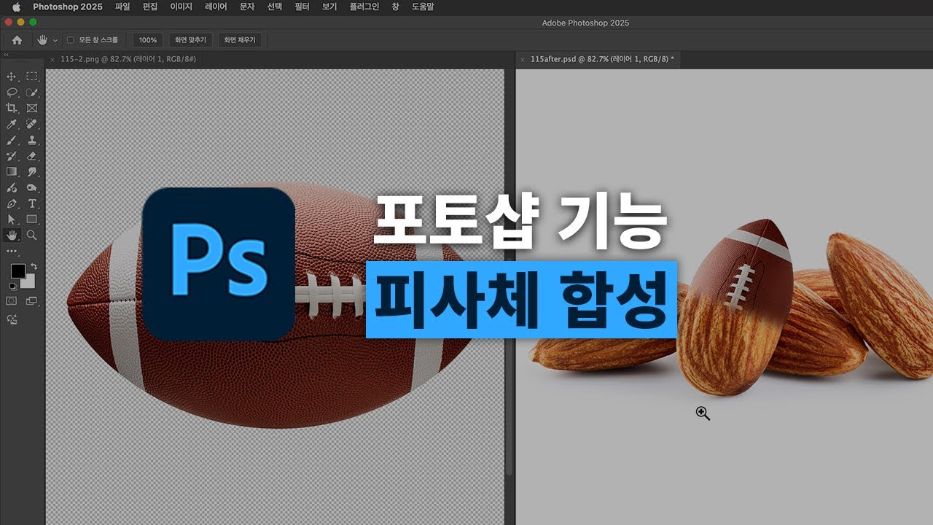Click the 화면 맞추기 button

pos(190,40)
